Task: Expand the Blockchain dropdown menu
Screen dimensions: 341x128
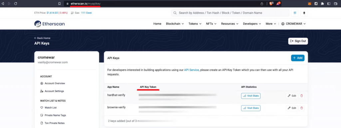Action: pyautogui.click(x=175, y=24)
